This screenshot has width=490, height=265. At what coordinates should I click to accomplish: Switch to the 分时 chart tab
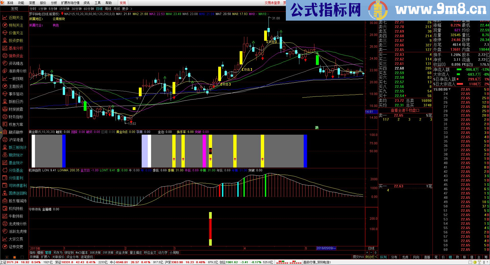tap(33, 9)
